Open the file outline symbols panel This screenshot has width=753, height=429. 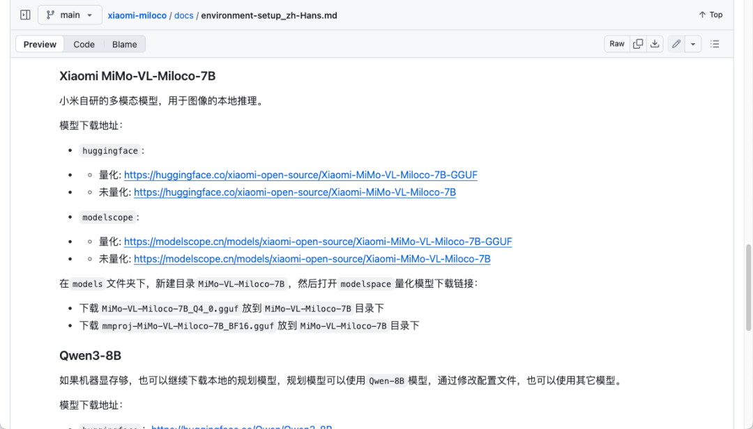[x=715, y=43]
